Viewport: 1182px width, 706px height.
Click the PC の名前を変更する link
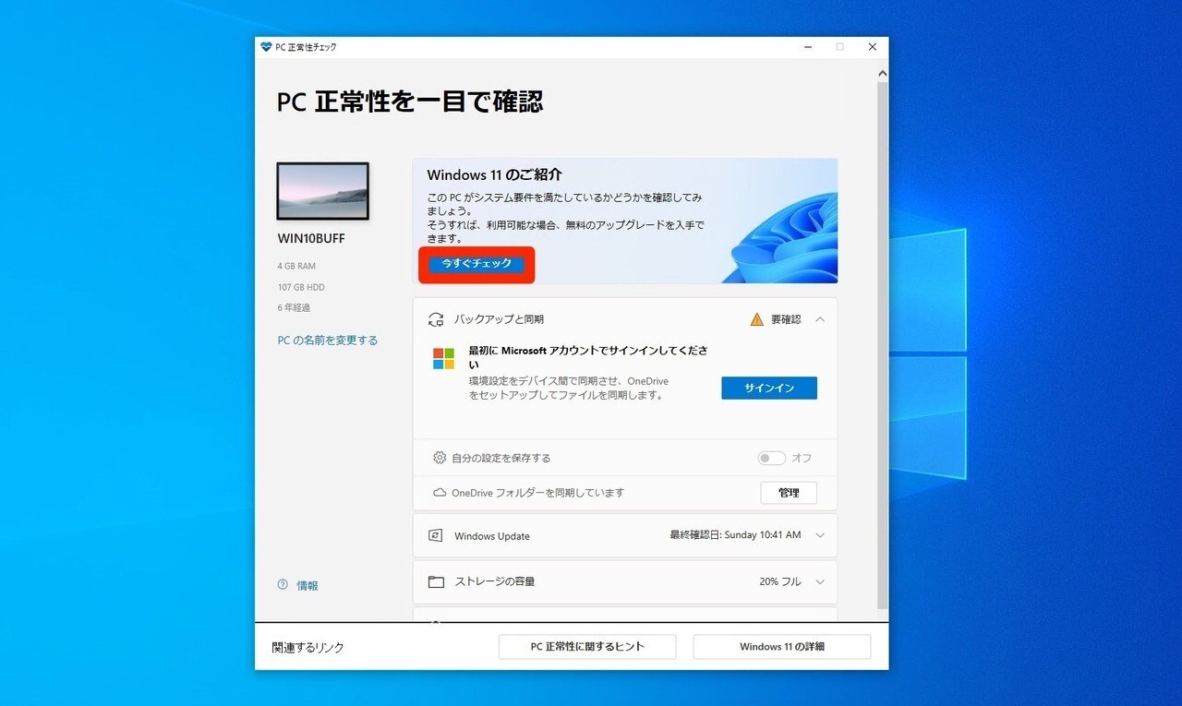point(328,341)
